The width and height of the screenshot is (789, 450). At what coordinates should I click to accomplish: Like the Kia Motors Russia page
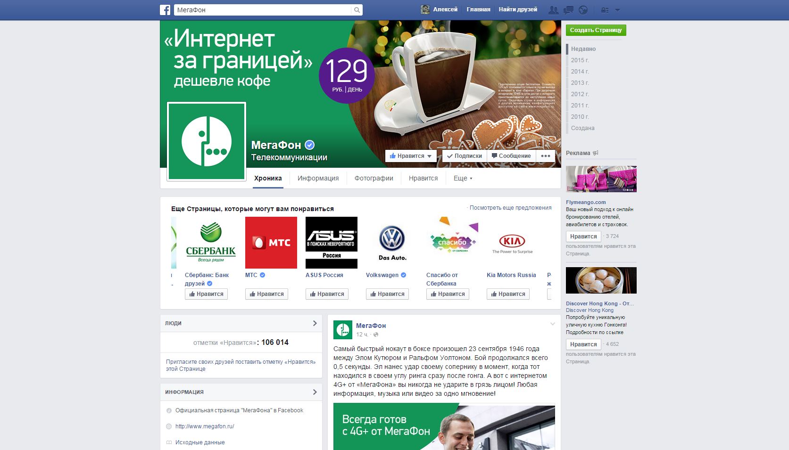coord(508,294)
